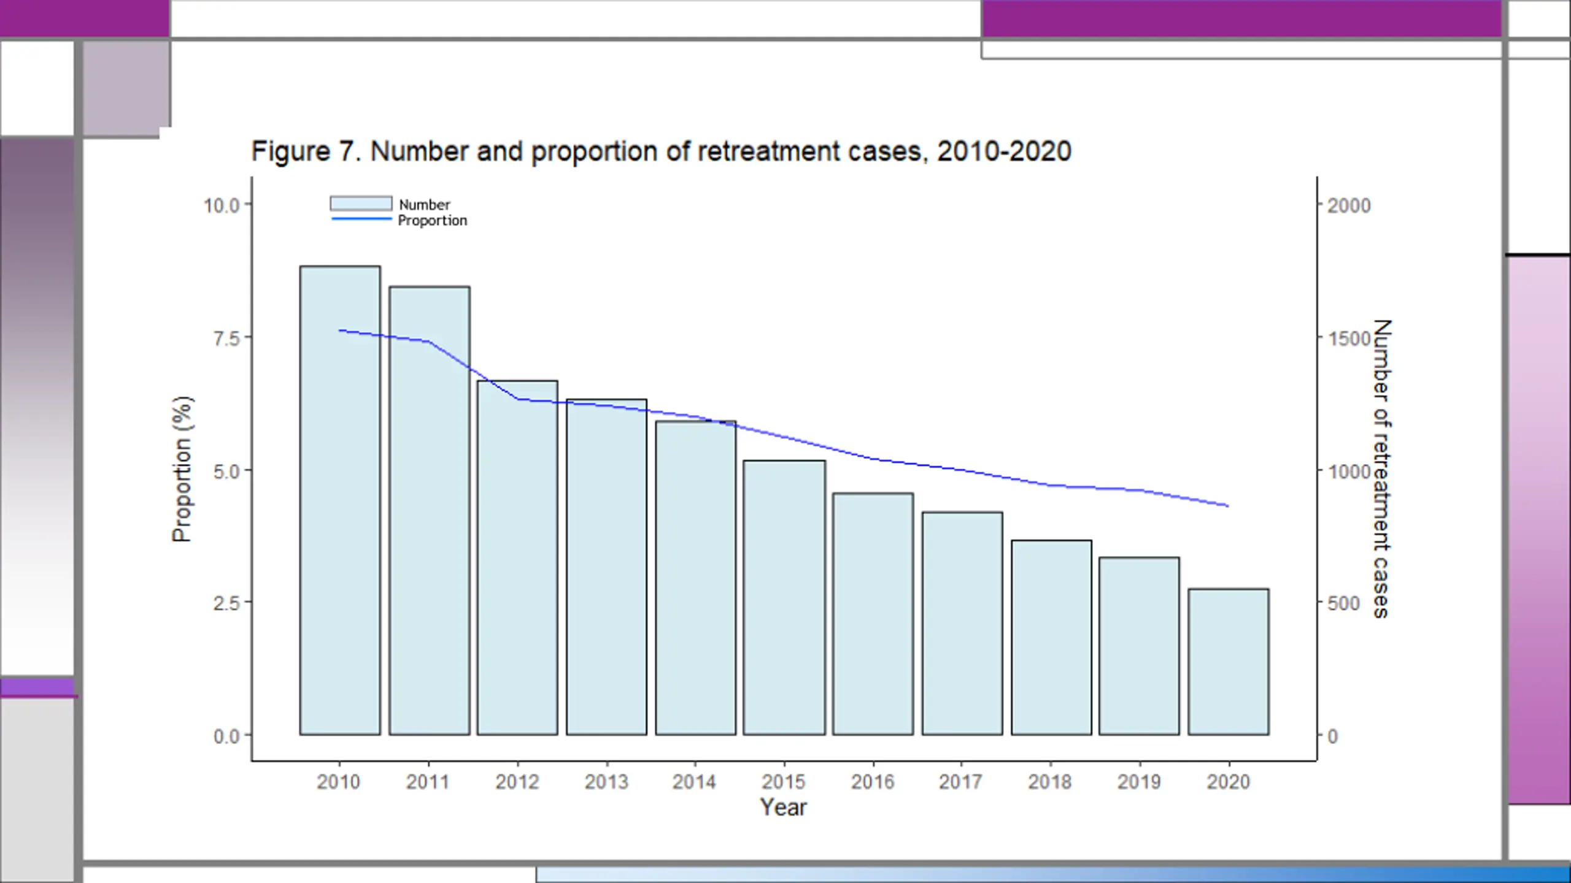Select the 2020 bar
Viewport: 1571px width, 883px height.
point(1229,662)
